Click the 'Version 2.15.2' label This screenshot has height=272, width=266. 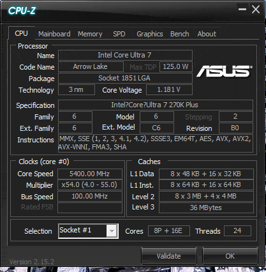(32, 262)
